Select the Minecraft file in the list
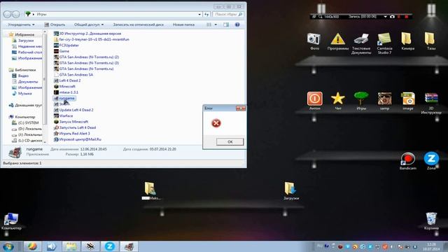The height and width of the screenshot is (252, 448). [67, 86]
